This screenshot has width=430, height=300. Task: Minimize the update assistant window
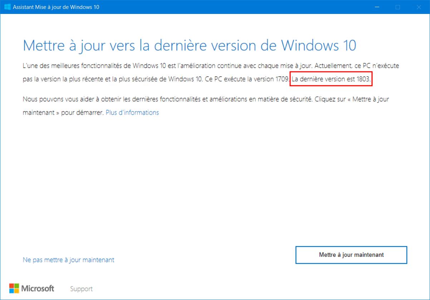376,7
